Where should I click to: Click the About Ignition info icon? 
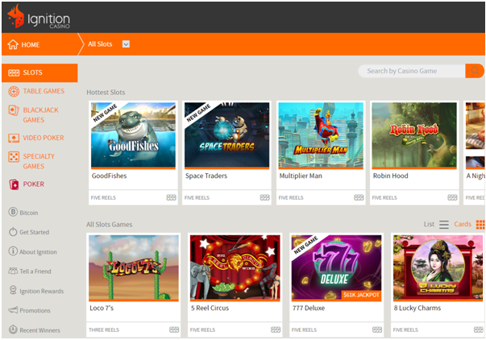coord(13,251)
